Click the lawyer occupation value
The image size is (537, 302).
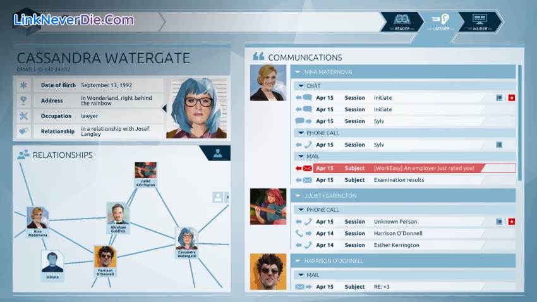click(89, 116)
